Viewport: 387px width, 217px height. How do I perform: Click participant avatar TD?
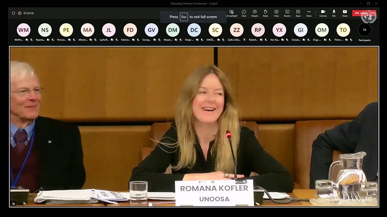tap(343, 30)
